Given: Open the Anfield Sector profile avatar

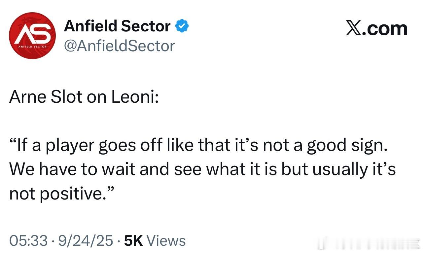Looking at the screenshot, I should pos(33,35).
